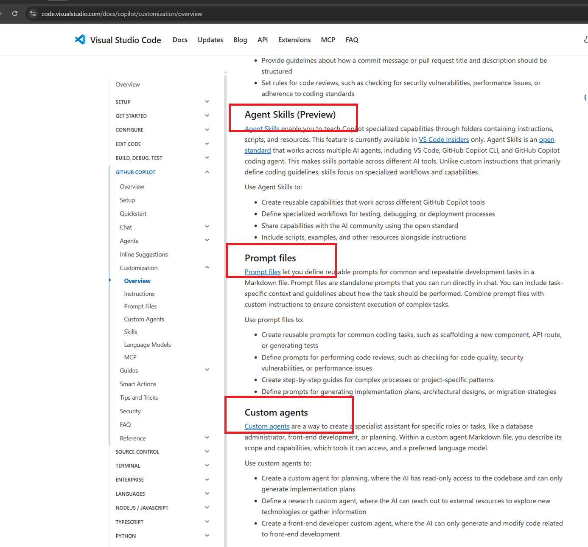Viewport: 588px width, 547px height.
Task: Open the Language Models sidebar page
Action: click(147, 345)
